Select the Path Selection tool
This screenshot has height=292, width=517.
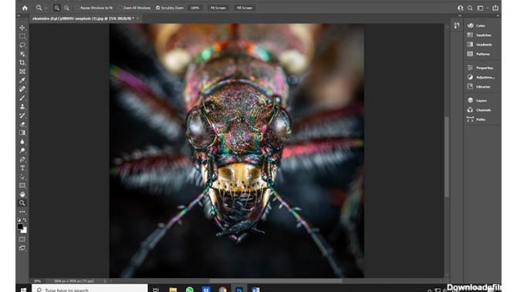coord(22,176)
